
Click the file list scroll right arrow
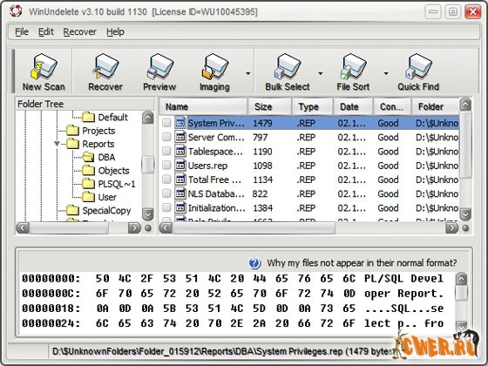pos(451,228)
